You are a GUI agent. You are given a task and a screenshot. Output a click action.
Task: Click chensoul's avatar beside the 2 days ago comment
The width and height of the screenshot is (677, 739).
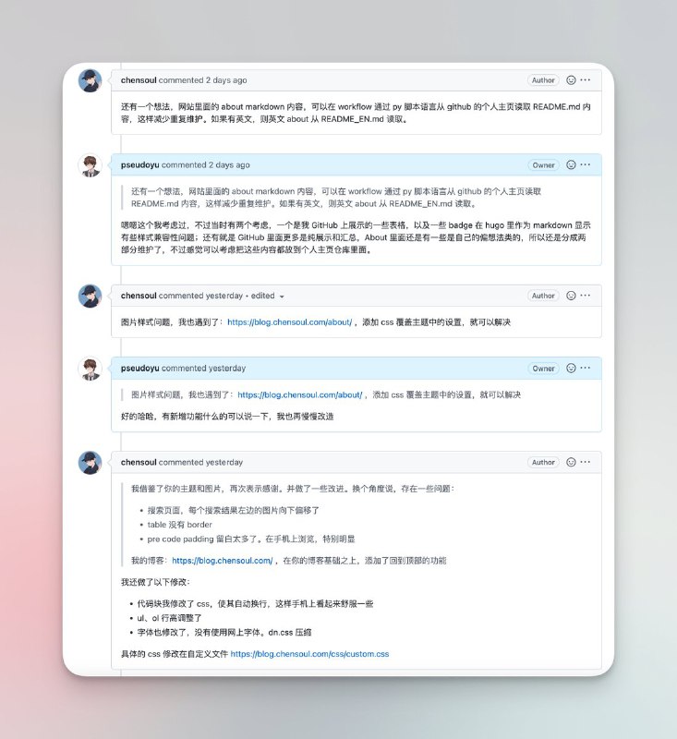pos(90,80)
